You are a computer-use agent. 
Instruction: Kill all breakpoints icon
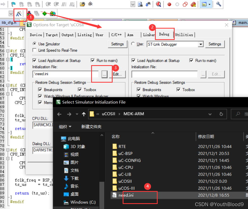point(193,4)
